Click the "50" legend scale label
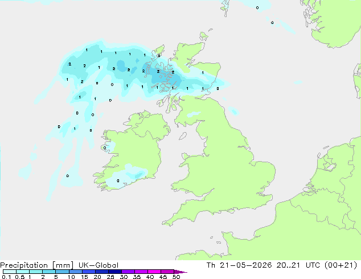The width and height of the screenshot is (361, 279). 176,277
